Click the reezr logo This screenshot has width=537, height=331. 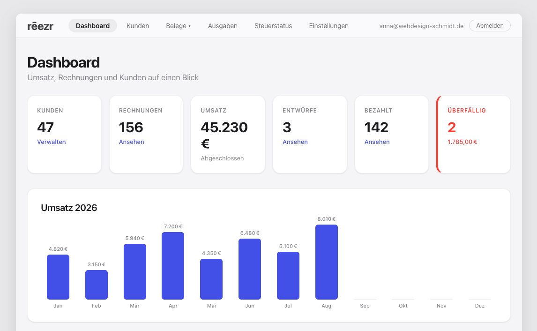[40, 26]
